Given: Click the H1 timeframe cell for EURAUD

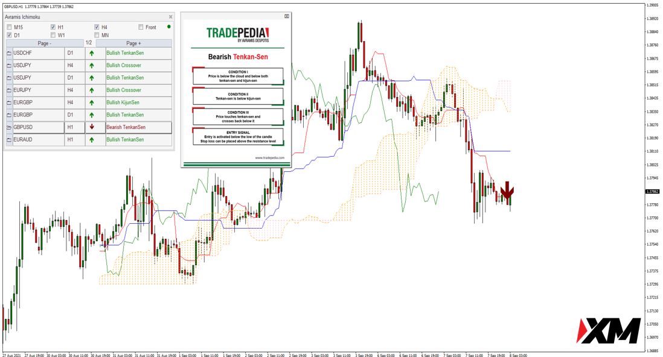Looking at the screenshot, I should pos(75,139).
